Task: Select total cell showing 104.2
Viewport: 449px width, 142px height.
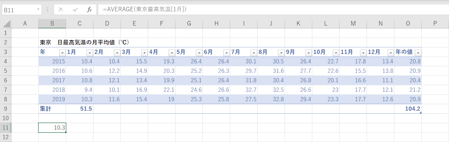Action: tap(408, 109)
